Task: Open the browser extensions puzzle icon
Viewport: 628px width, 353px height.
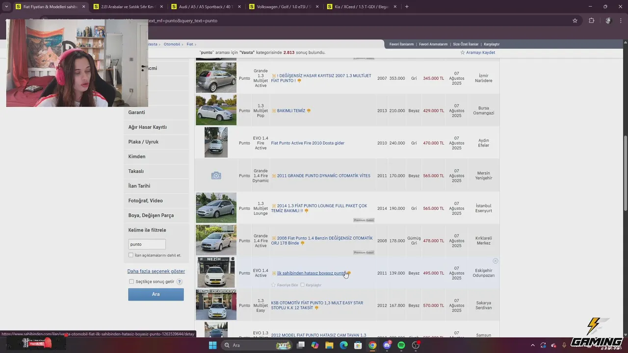Action: [591, 21]
